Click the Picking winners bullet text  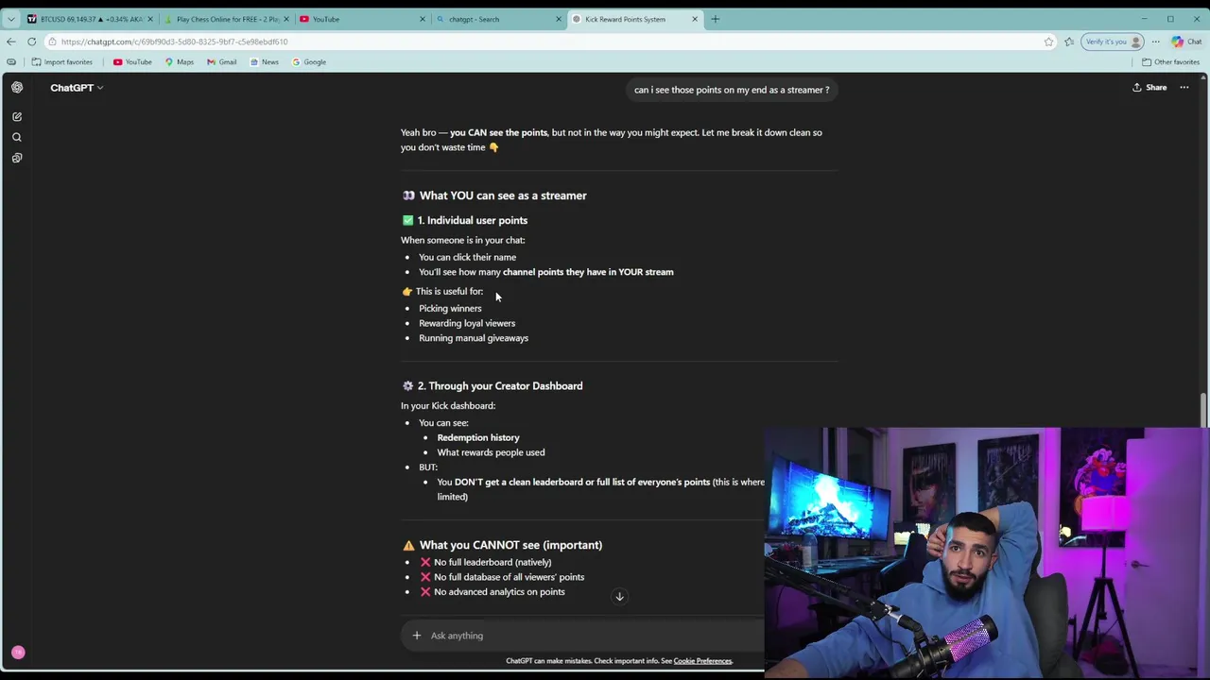click(450, 309)
